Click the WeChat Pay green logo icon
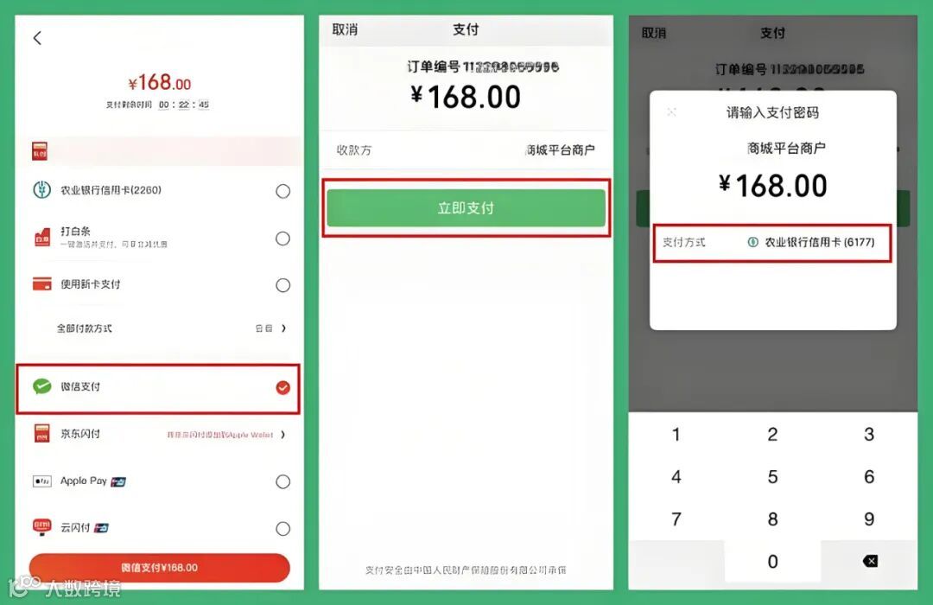 tap(41, 386)
